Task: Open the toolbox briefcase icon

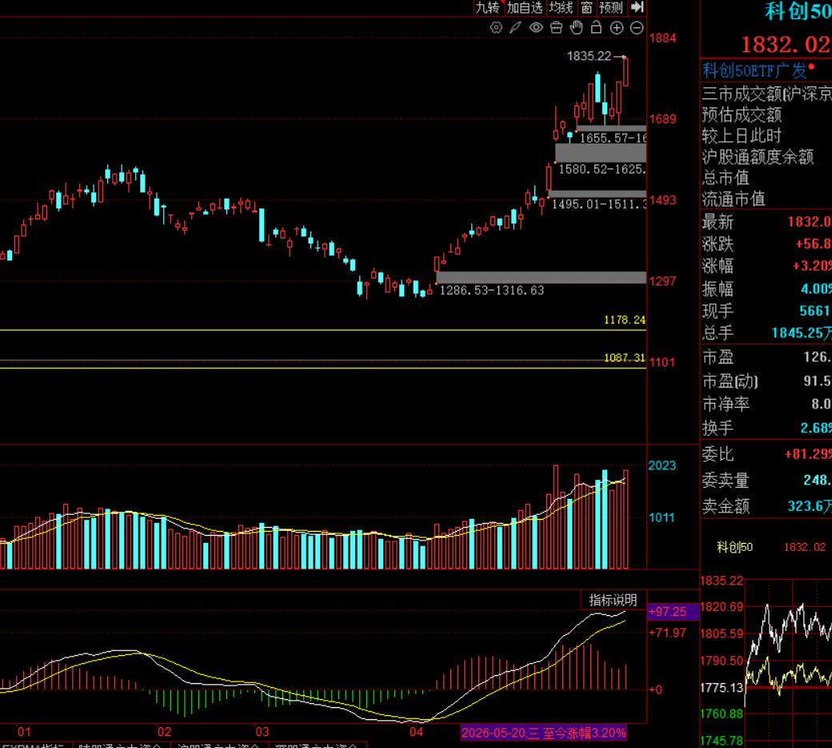Action: 556,27
